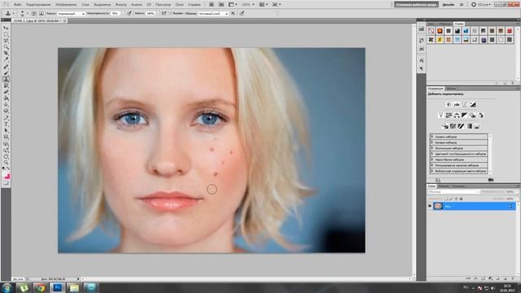521x293 pixels.
Task: Add a layer mask in Layers panel
Action: click(x=483, y=278)
